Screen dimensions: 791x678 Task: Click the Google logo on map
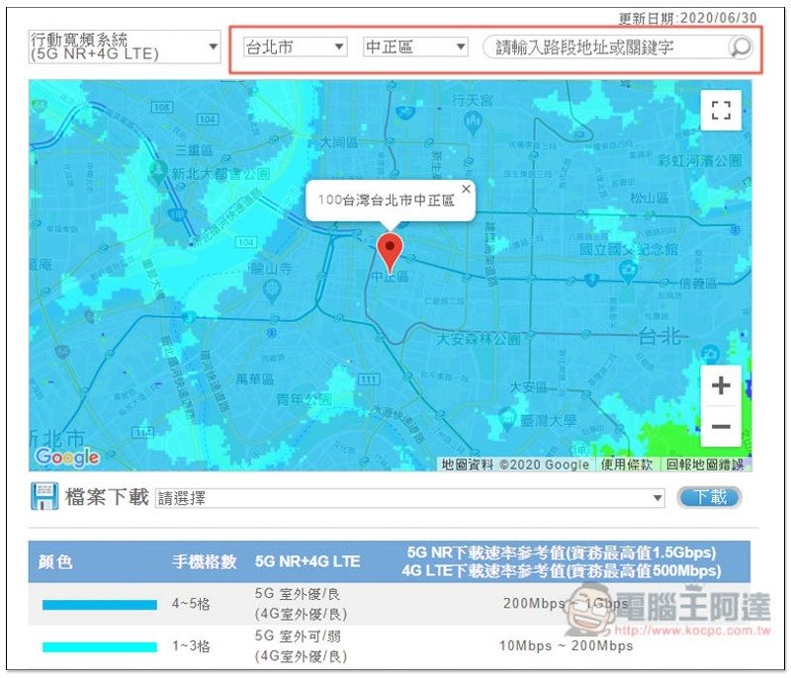coord(66,457)
